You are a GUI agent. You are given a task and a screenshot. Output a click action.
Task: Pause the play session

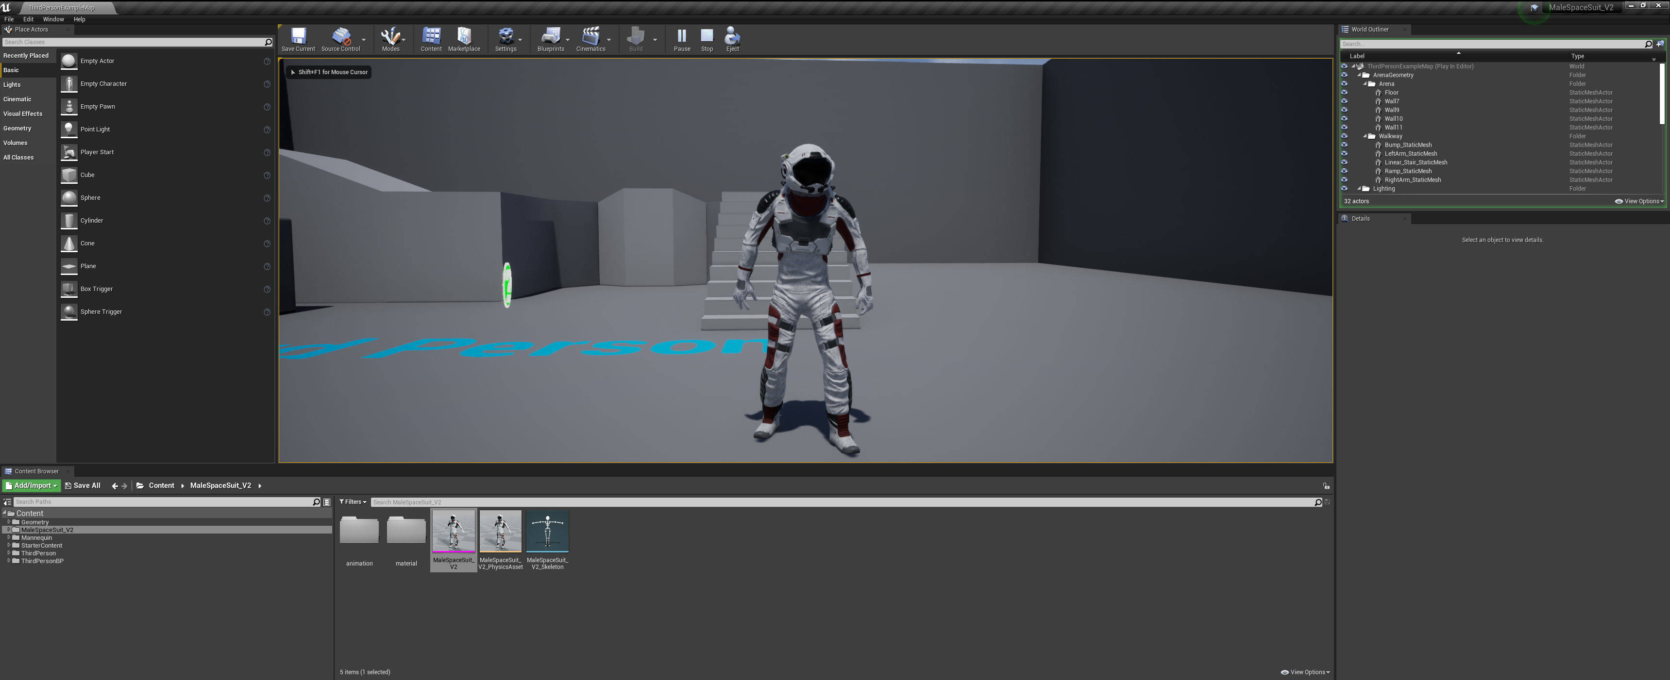(682, 39)
